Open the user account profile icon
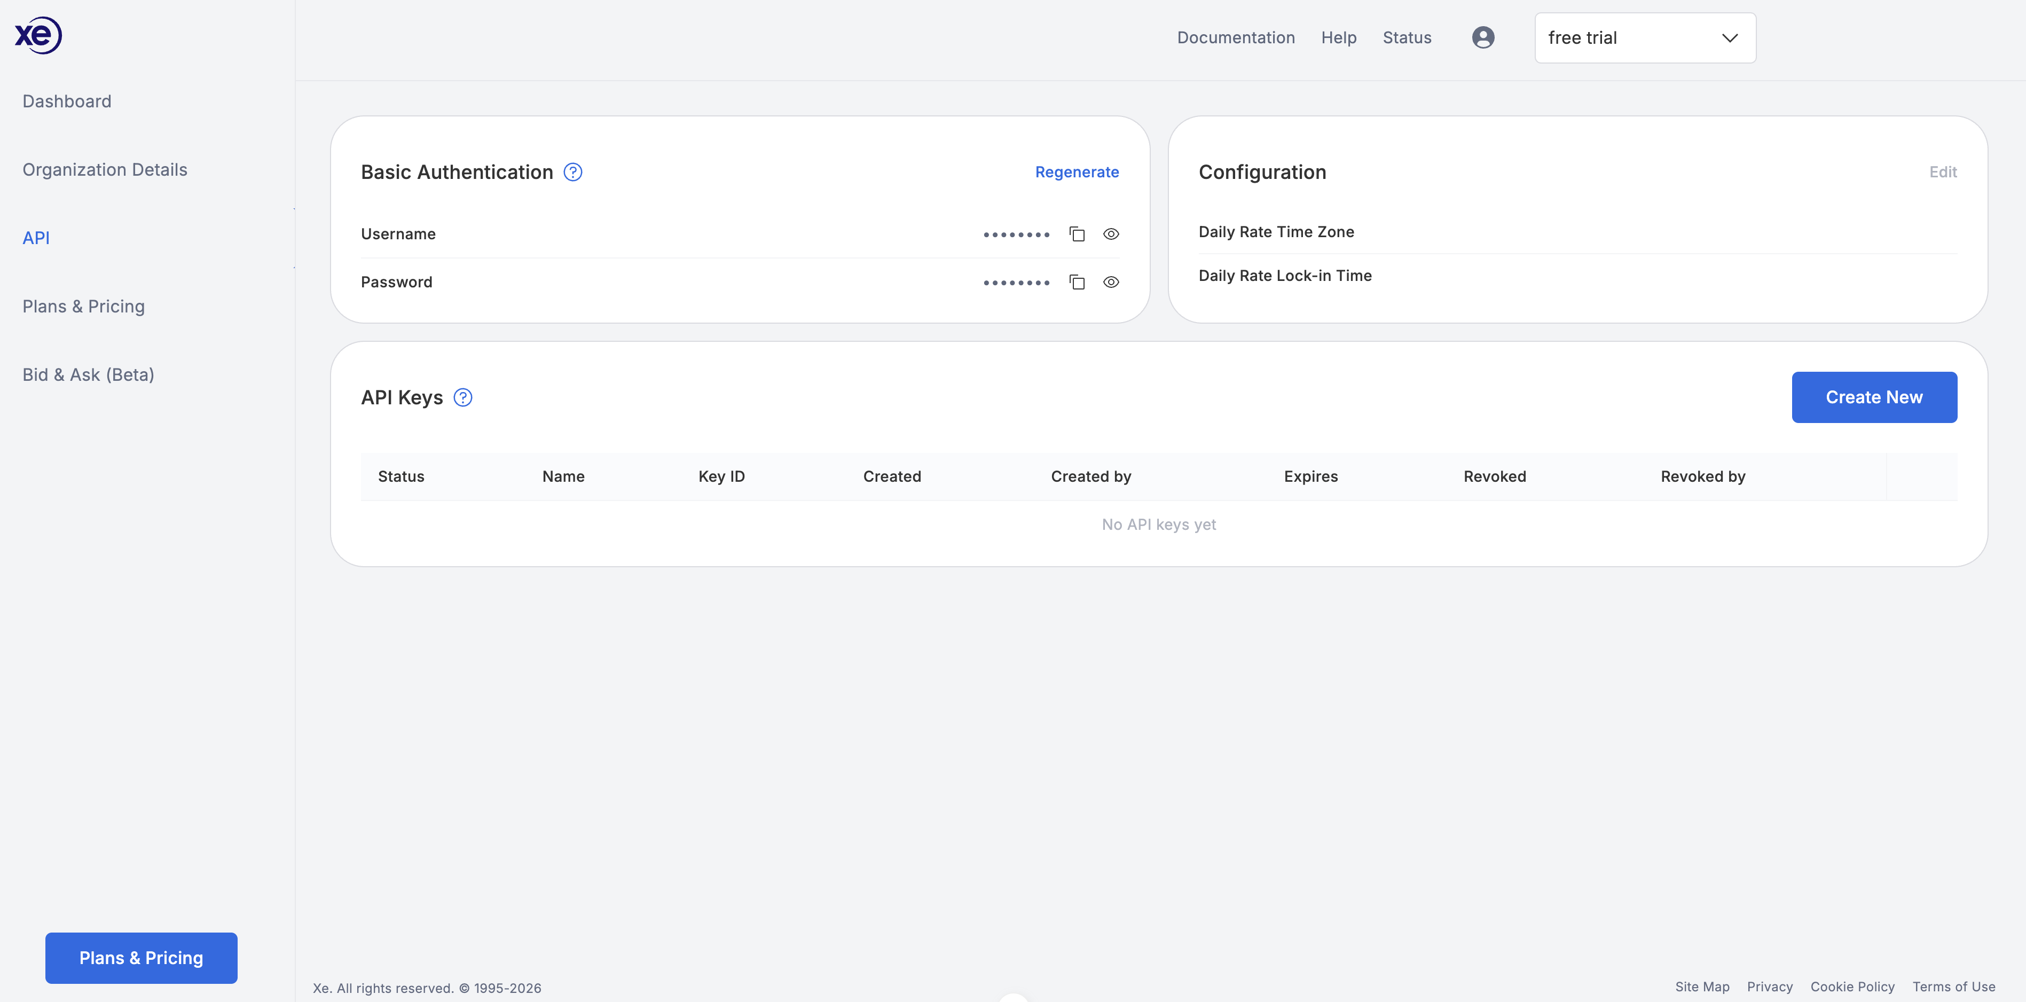The height and width of the screenshot is (1002, 2026). tap(1482, 38)
